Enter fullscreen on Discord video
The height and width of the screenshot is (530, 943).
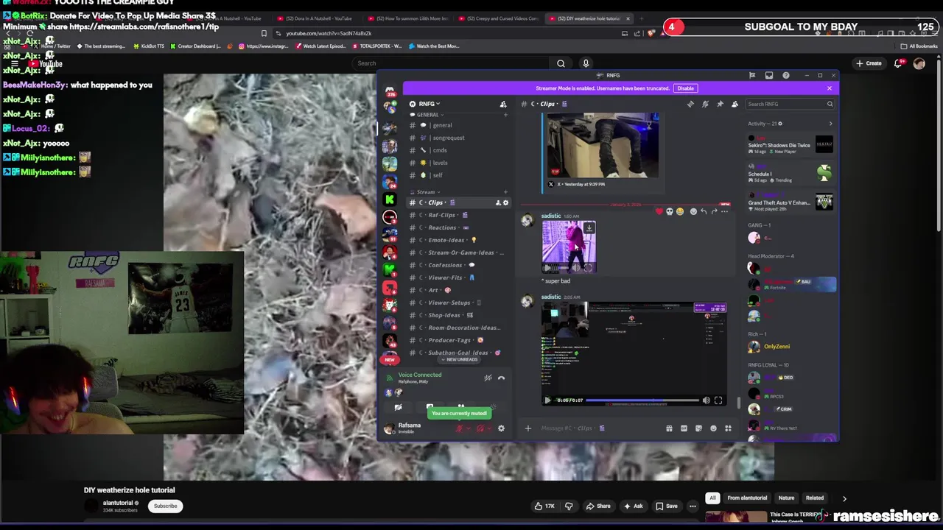pos(718,400)
